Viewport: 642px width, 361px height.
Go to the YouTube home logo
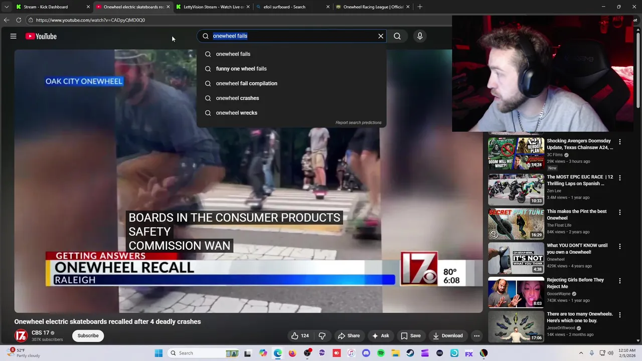41,36
